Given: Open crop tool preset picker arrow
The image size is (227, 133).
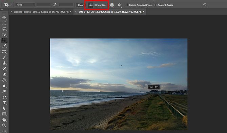Looking at the screenshot, I should coord(11,5).
